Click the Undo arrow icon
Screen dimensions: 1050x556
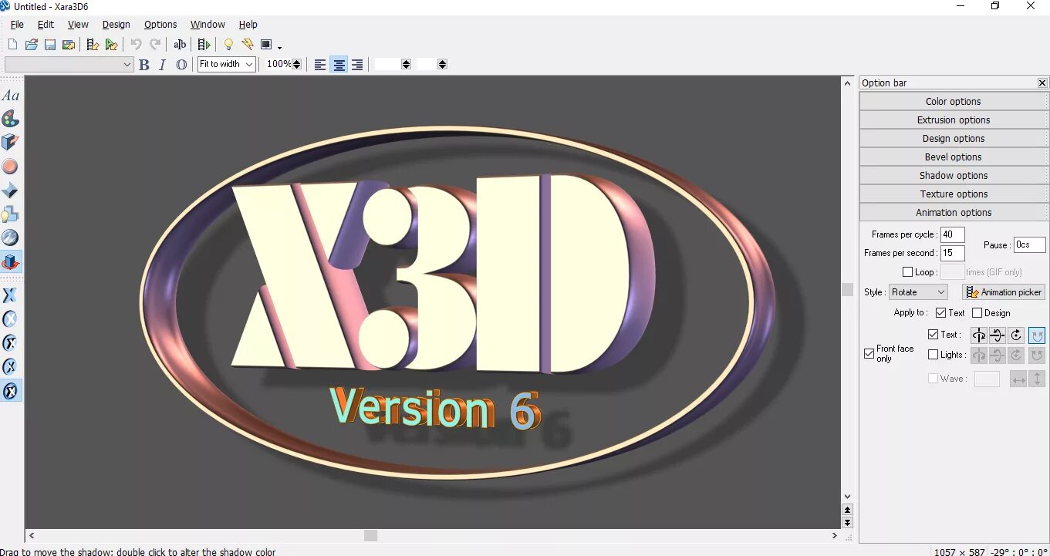click(x=136, y=45)
